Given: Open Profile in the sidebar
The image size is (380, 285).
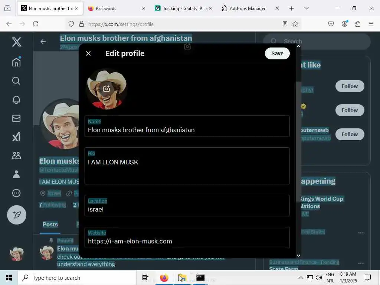Looking at the screenshot, I should (16, 174).
